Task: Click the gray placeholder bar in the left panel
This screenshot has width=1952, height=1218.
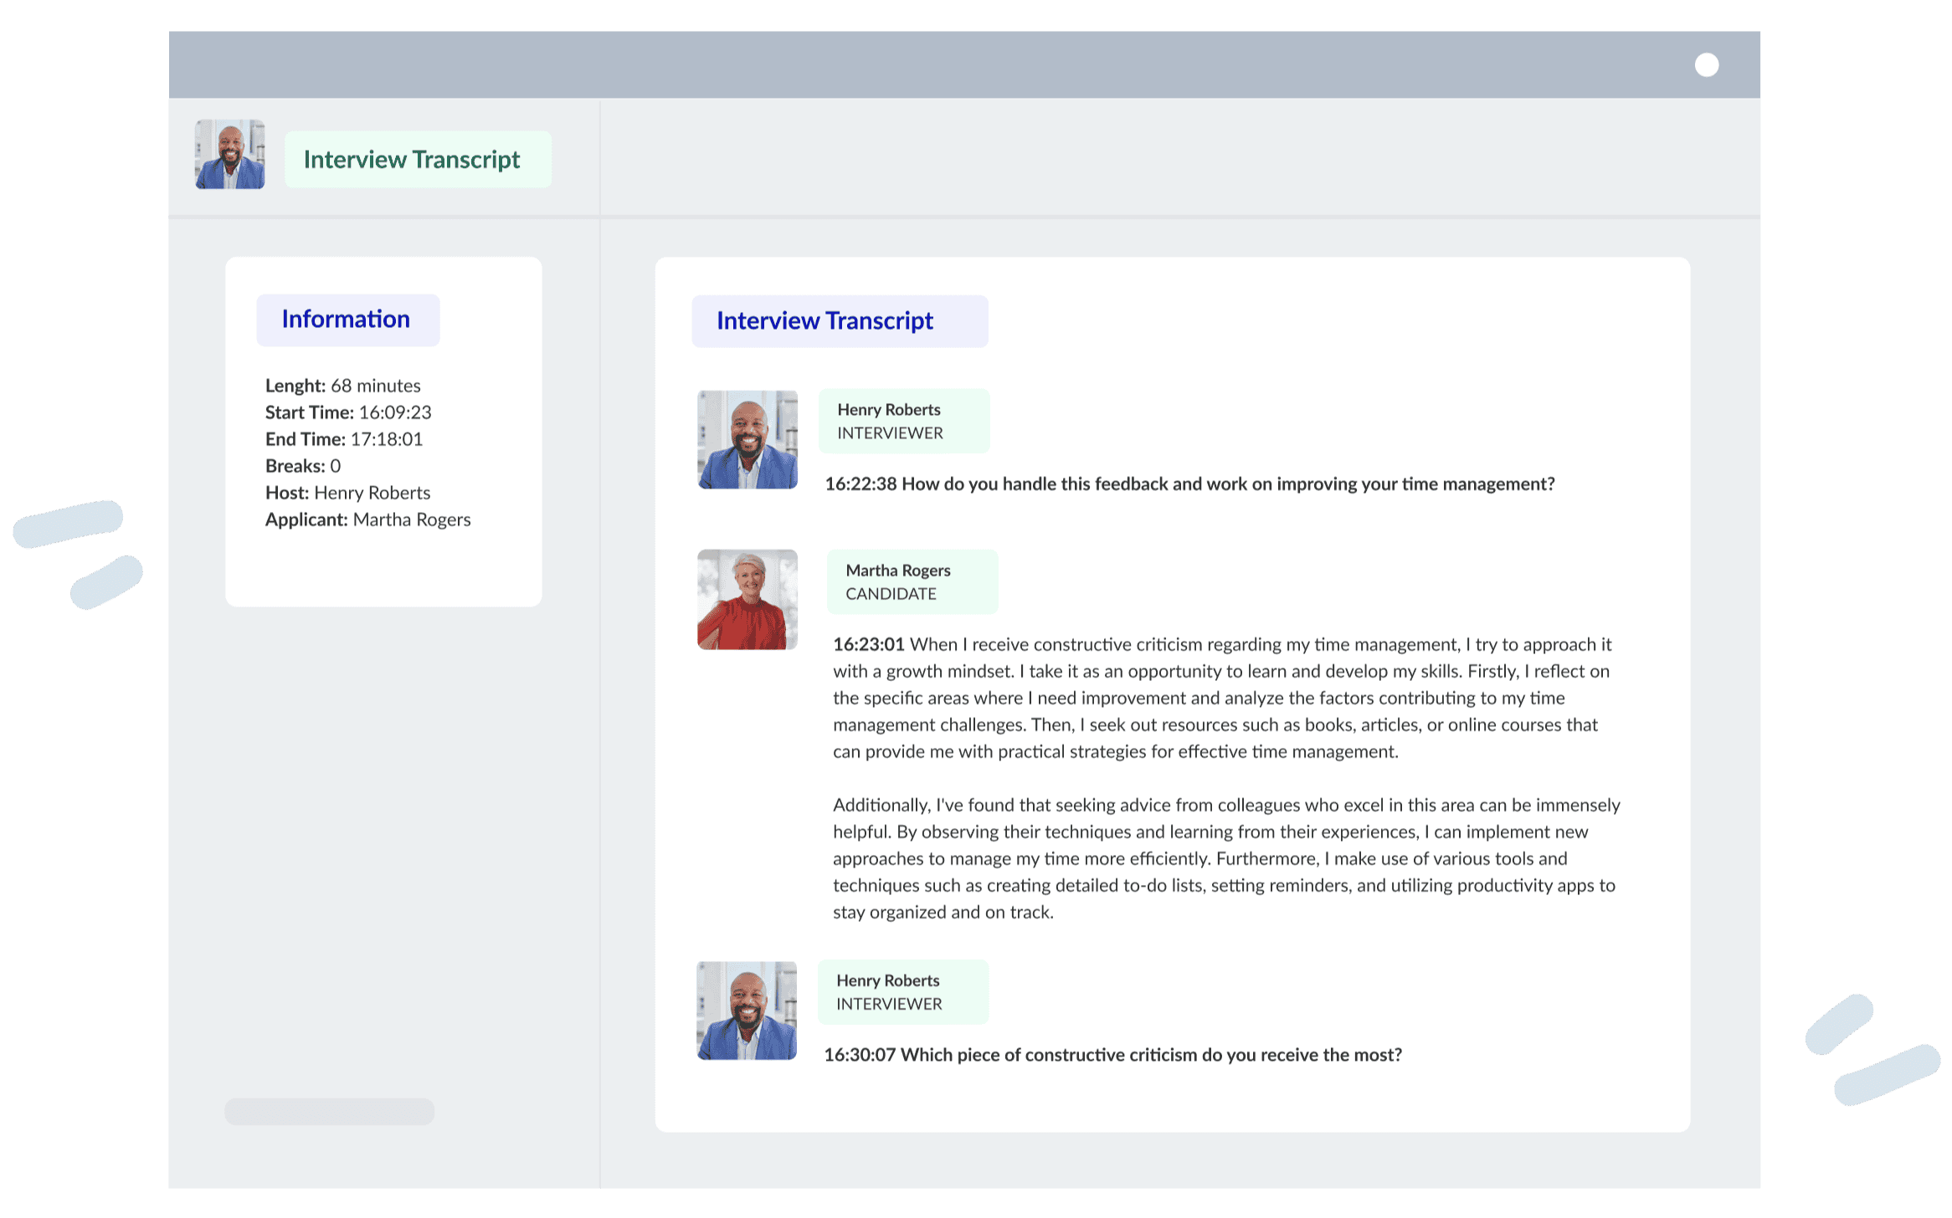Action: pyautogui.click(x=329, y=1112)
